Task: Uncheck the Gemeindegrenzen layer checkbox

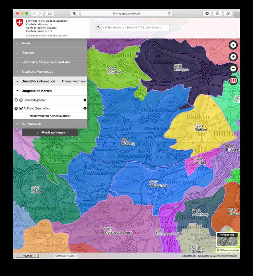Action: pos(21,100)
